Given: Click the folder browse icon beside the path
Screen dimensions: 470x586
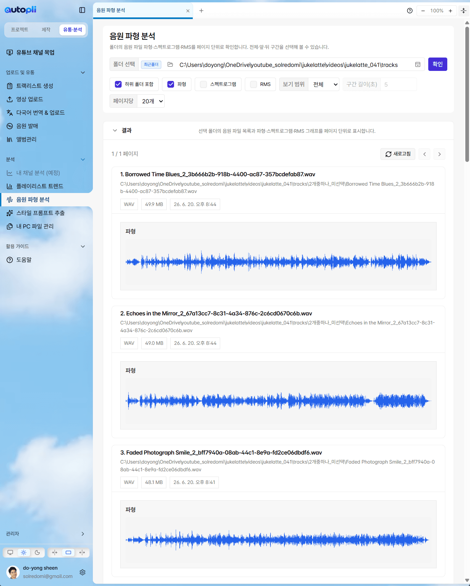Looking at the screenshot, I should pos(170,65).
